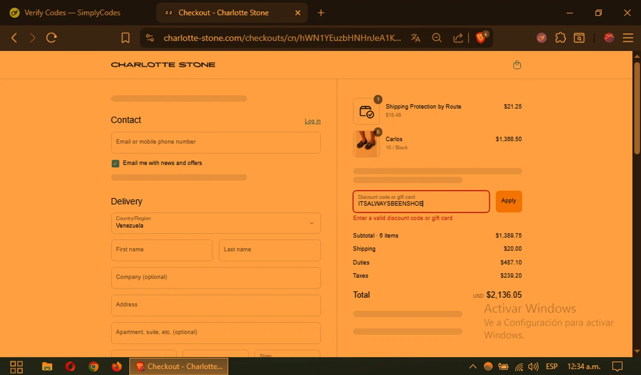Click the browser forward arrow

pos(32,38)
